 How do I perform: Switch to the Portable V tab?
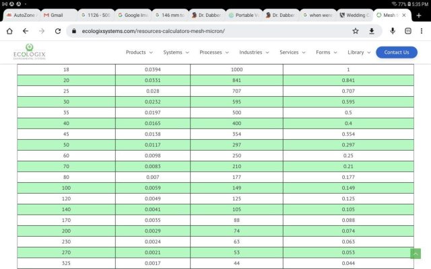244,15
